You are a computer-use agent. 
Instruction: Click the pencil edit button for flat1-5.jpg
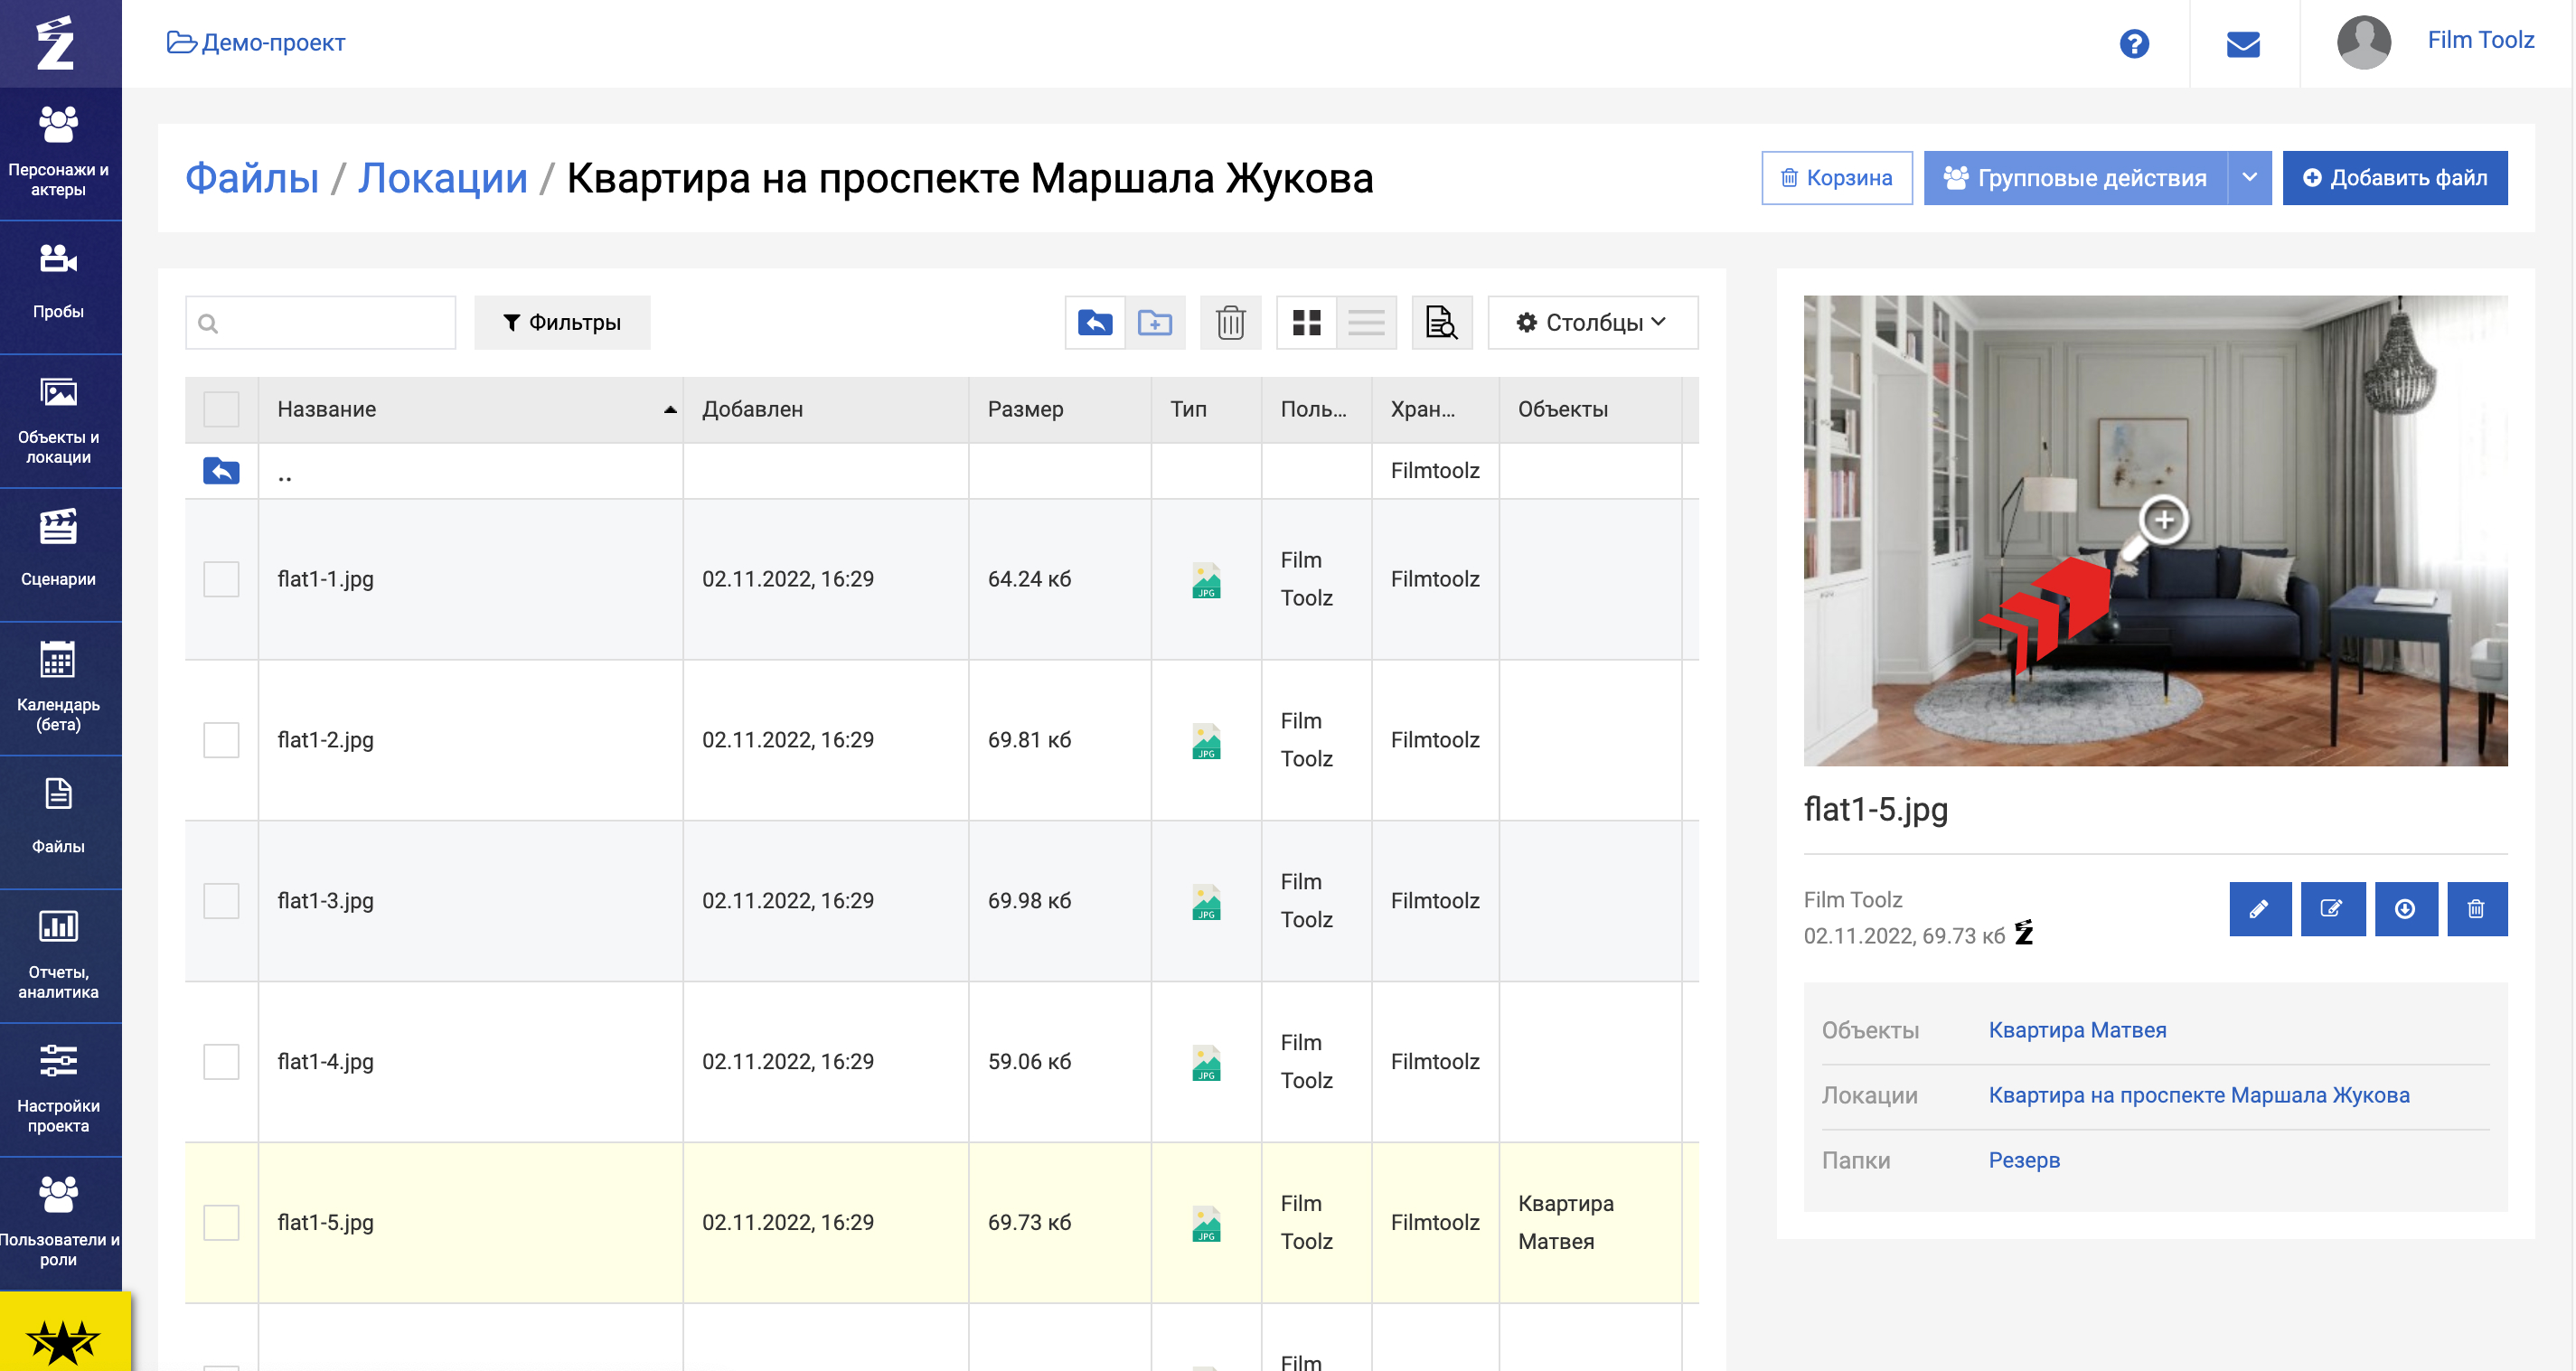[x=2260, y=909]
